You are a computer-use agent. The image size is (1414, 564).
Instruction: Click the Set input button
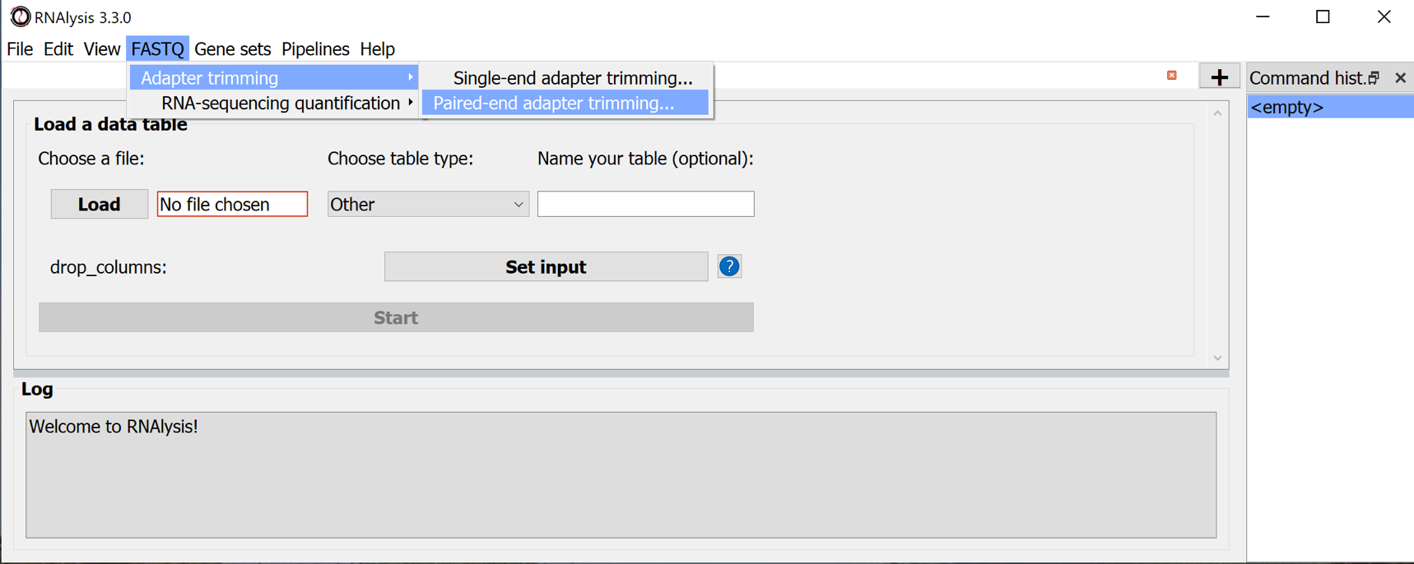pyautogui.click(x=546, y=267)
